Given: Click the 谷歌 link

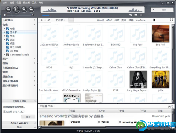Looking at the screenshot, I should pos(117,20).
